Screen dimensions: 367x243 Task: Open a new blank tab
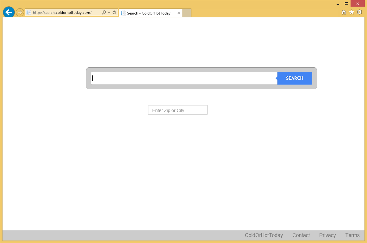187,13
